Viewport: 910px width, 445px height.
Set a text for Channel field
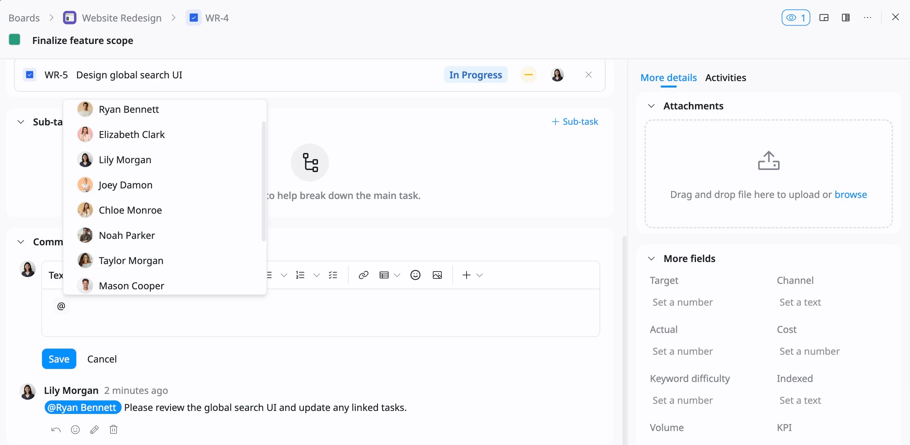click(800, 302)
